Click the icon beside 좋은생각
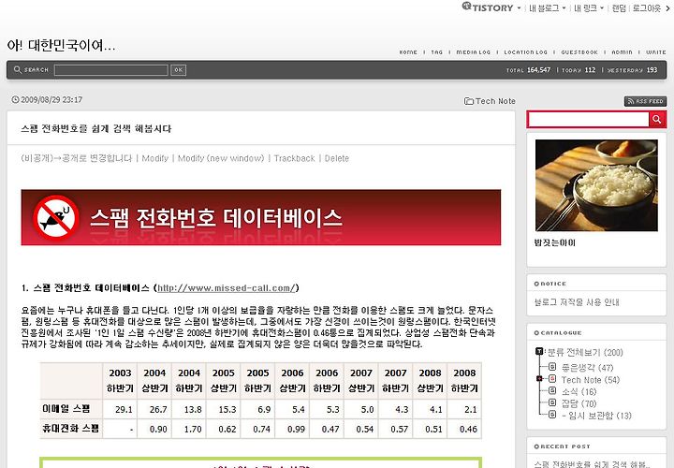Screen dimensions: 674x468 tap(552, 367)
